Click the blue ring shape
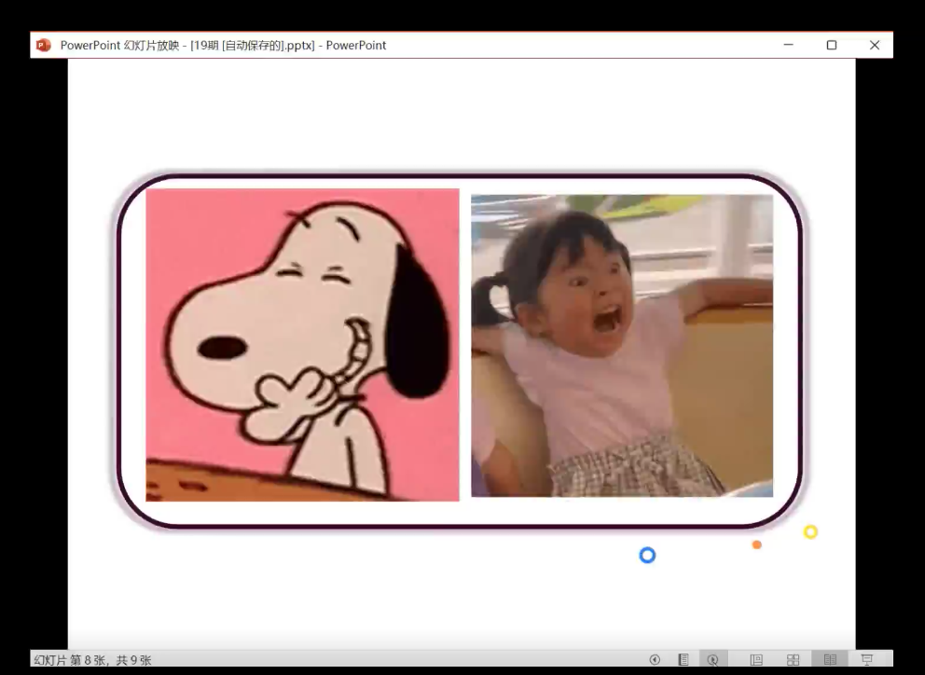The width and height of the screenshot is (925, 675). (647, 555)
